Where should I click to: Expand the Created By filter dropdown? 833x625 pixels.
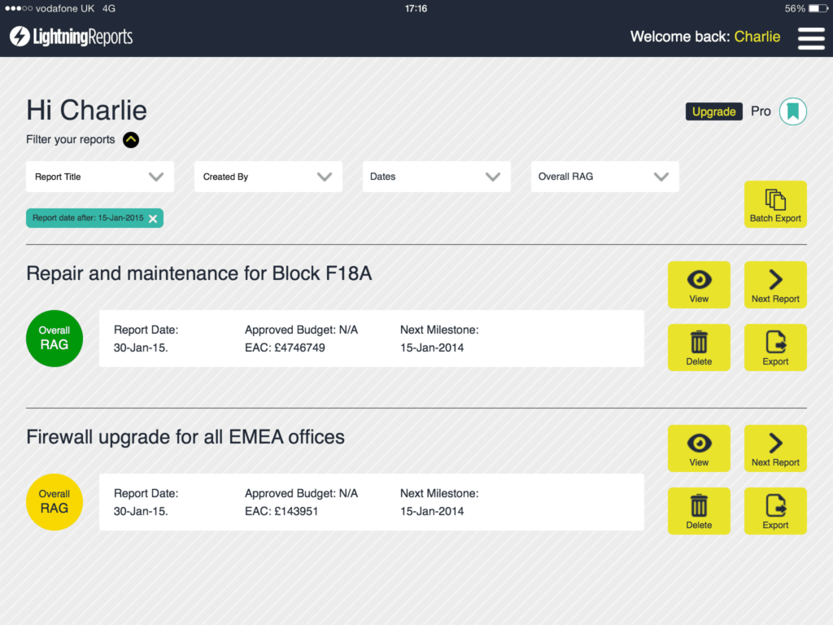pyautogui.click(x=268, y=177)
